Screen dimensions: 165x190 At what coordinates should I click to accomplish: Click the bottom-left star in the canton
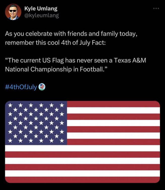10,140
